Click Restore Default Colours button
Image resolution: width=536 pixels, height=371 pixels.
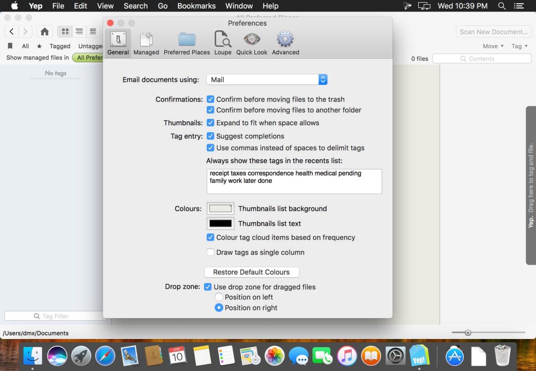point(251,272)
